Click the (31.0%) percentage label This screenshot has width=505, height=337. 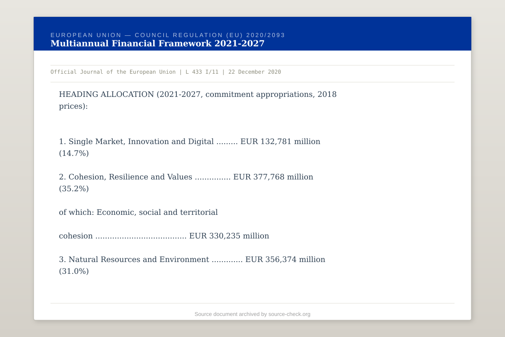pyautogui.click(x=74, y=271)
